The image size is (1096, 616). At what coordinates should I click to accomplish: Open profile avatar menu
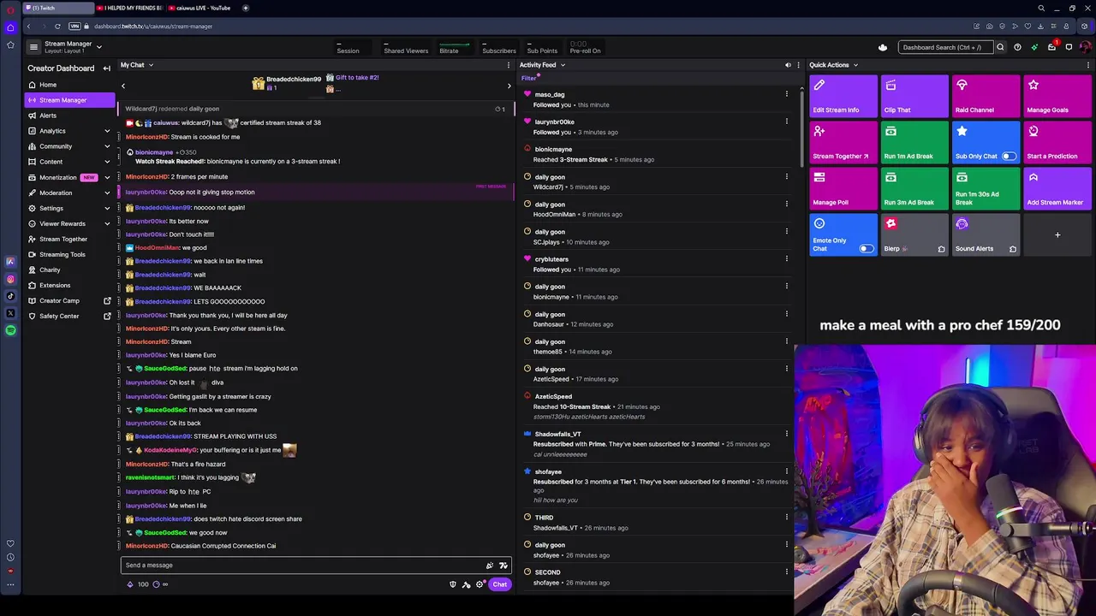coord(1086,47)
